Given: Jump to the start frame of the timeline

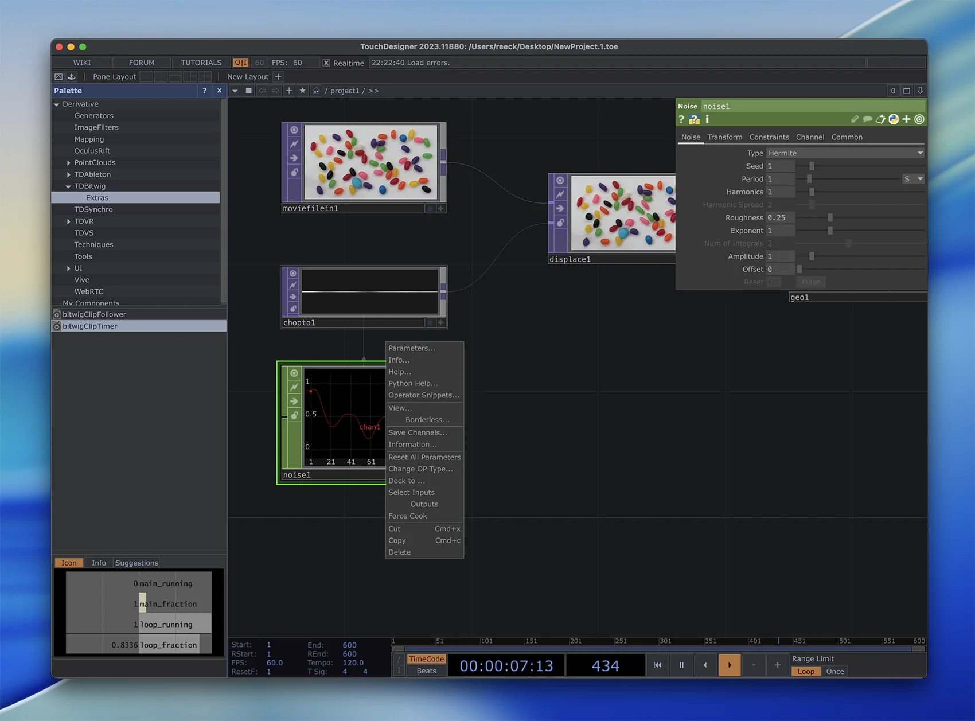Looking at the screenshot, I should (x=657, y=665).
